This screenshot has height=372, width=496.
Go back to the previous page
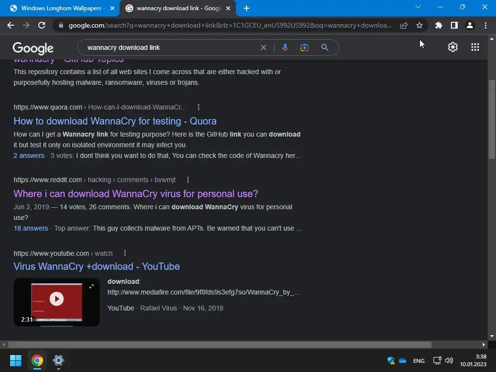tap(11, 25)
